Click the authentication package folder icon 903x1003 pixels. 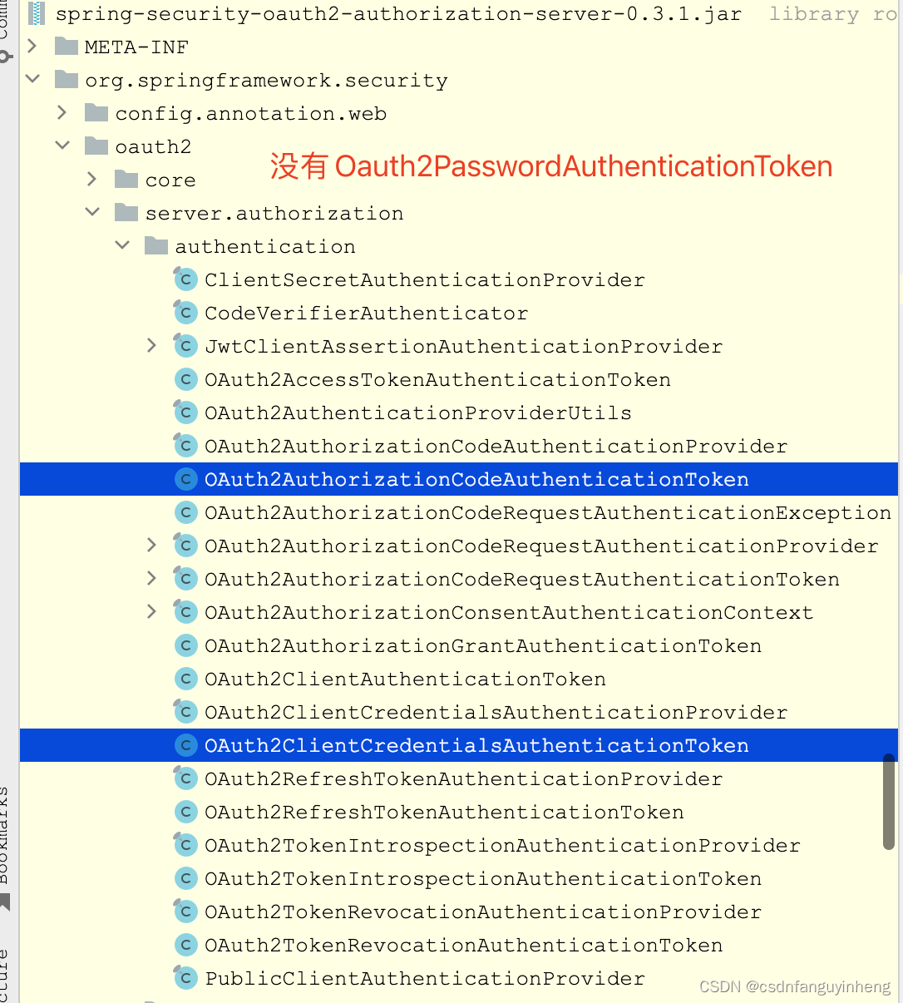point(156,246)
